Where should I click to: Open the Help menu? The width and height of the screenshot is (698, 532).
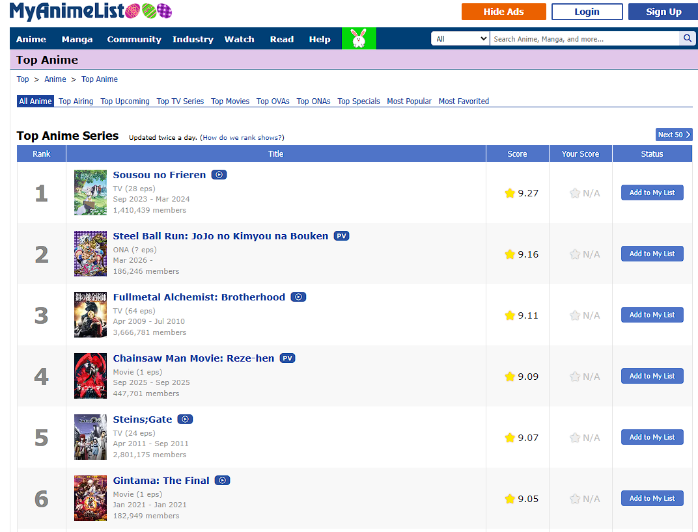(320, 39)
